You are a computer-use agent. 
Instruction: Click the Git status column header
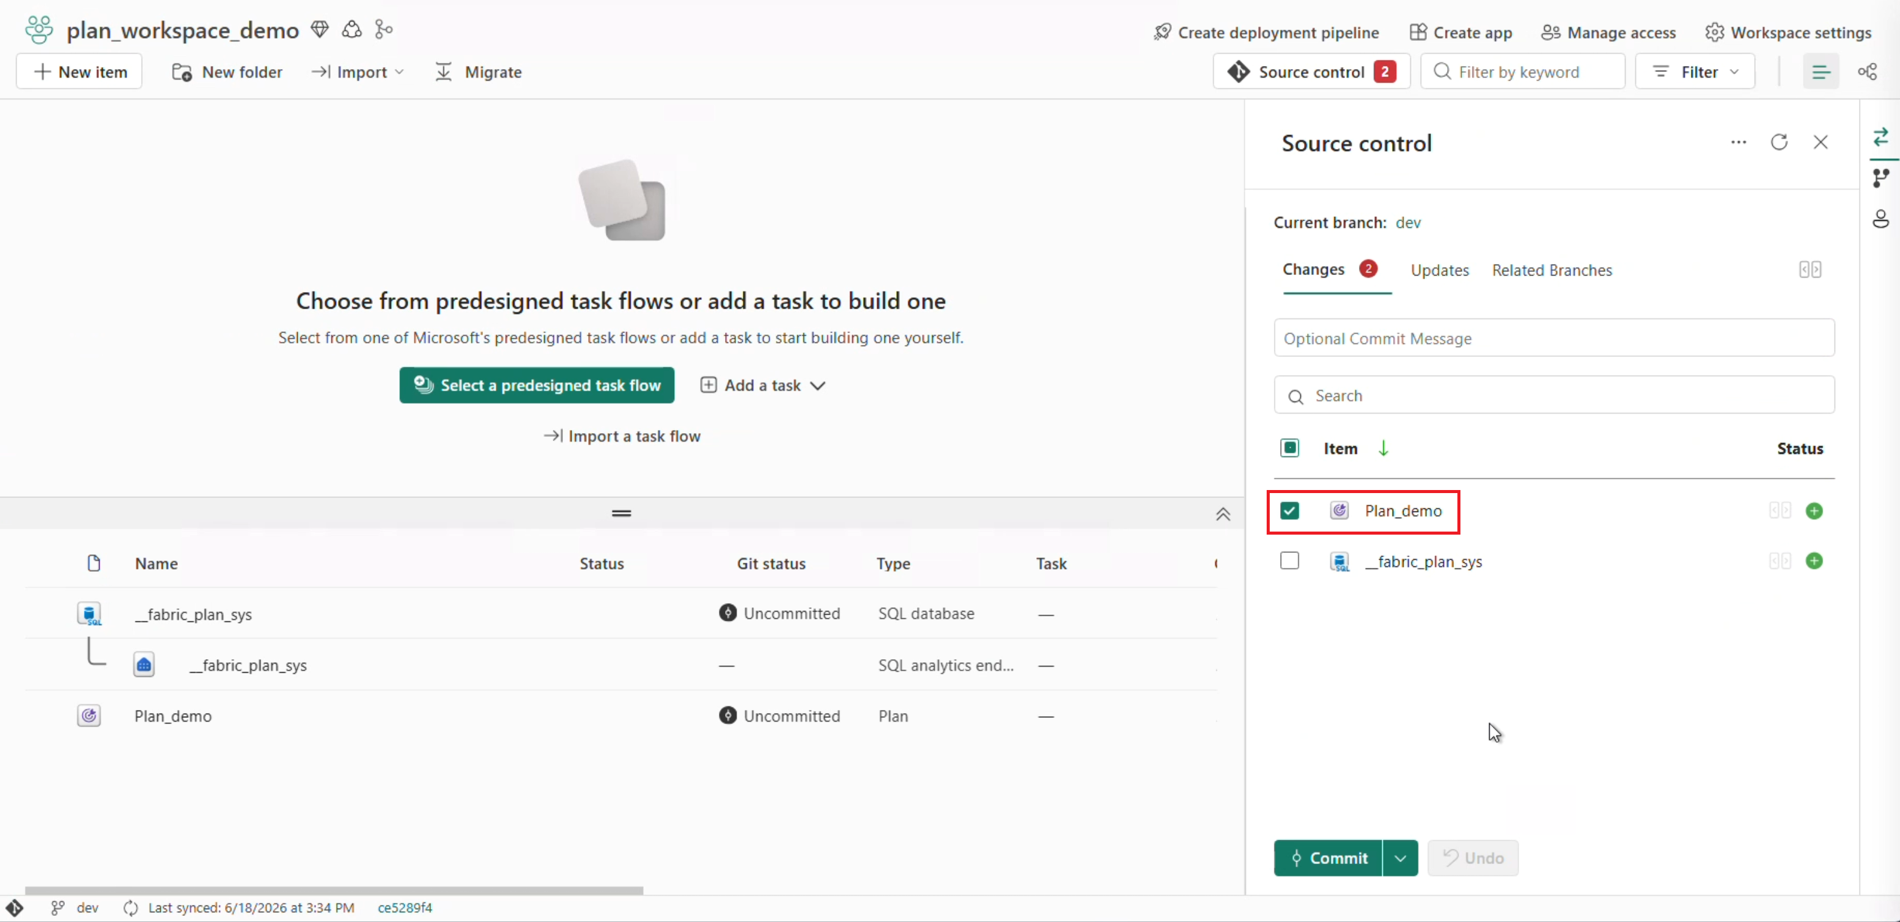(x=771, y=564)
